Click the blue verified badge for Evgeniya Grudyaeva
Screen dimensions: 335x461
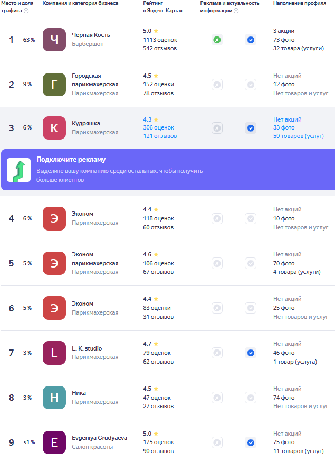[251, 442]
